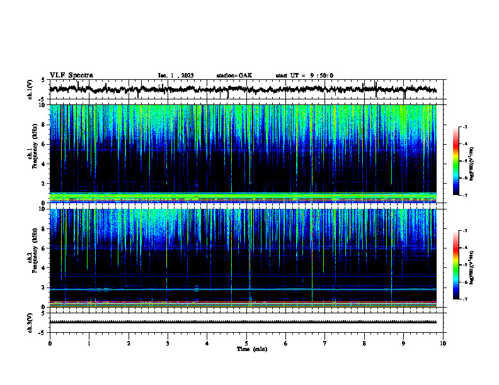Screen dimensions: 499x385
Task: Click the "ch.1(V)" axis label
Action: point(30,89)
